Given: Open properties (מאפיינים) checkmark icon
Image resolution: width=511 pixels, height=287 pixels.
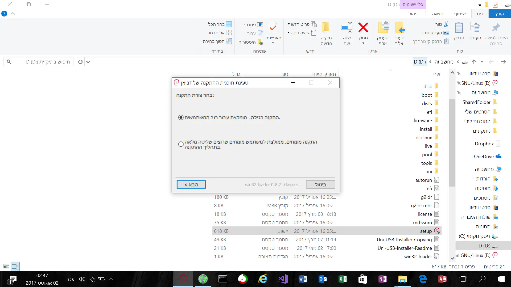Looking at the screenshot, I should pos(273,28).
